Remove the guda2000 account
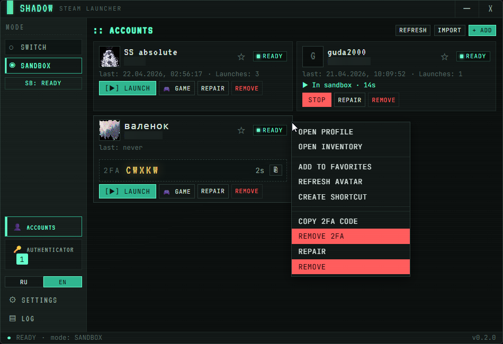Viewport: 503px width, 344px height. tap(383, 100)
